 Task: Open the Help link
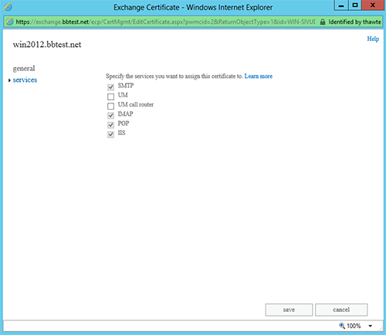pyautogui.click(x=373, y=39)
